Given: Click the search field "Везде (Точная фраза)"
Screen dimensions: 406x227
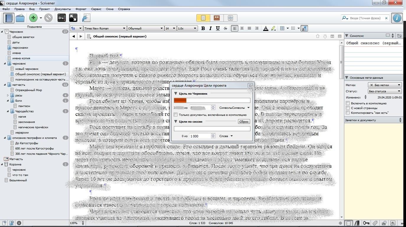Looking at the screenshot, I should click(366, 18).
